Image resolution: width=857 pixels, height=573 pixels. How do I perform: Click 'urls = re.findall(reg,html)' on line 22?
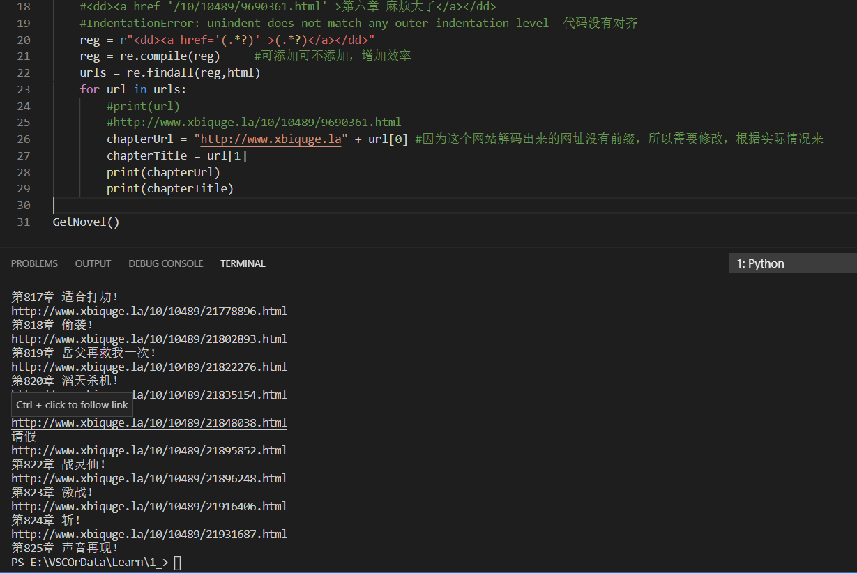click(170, 72)
